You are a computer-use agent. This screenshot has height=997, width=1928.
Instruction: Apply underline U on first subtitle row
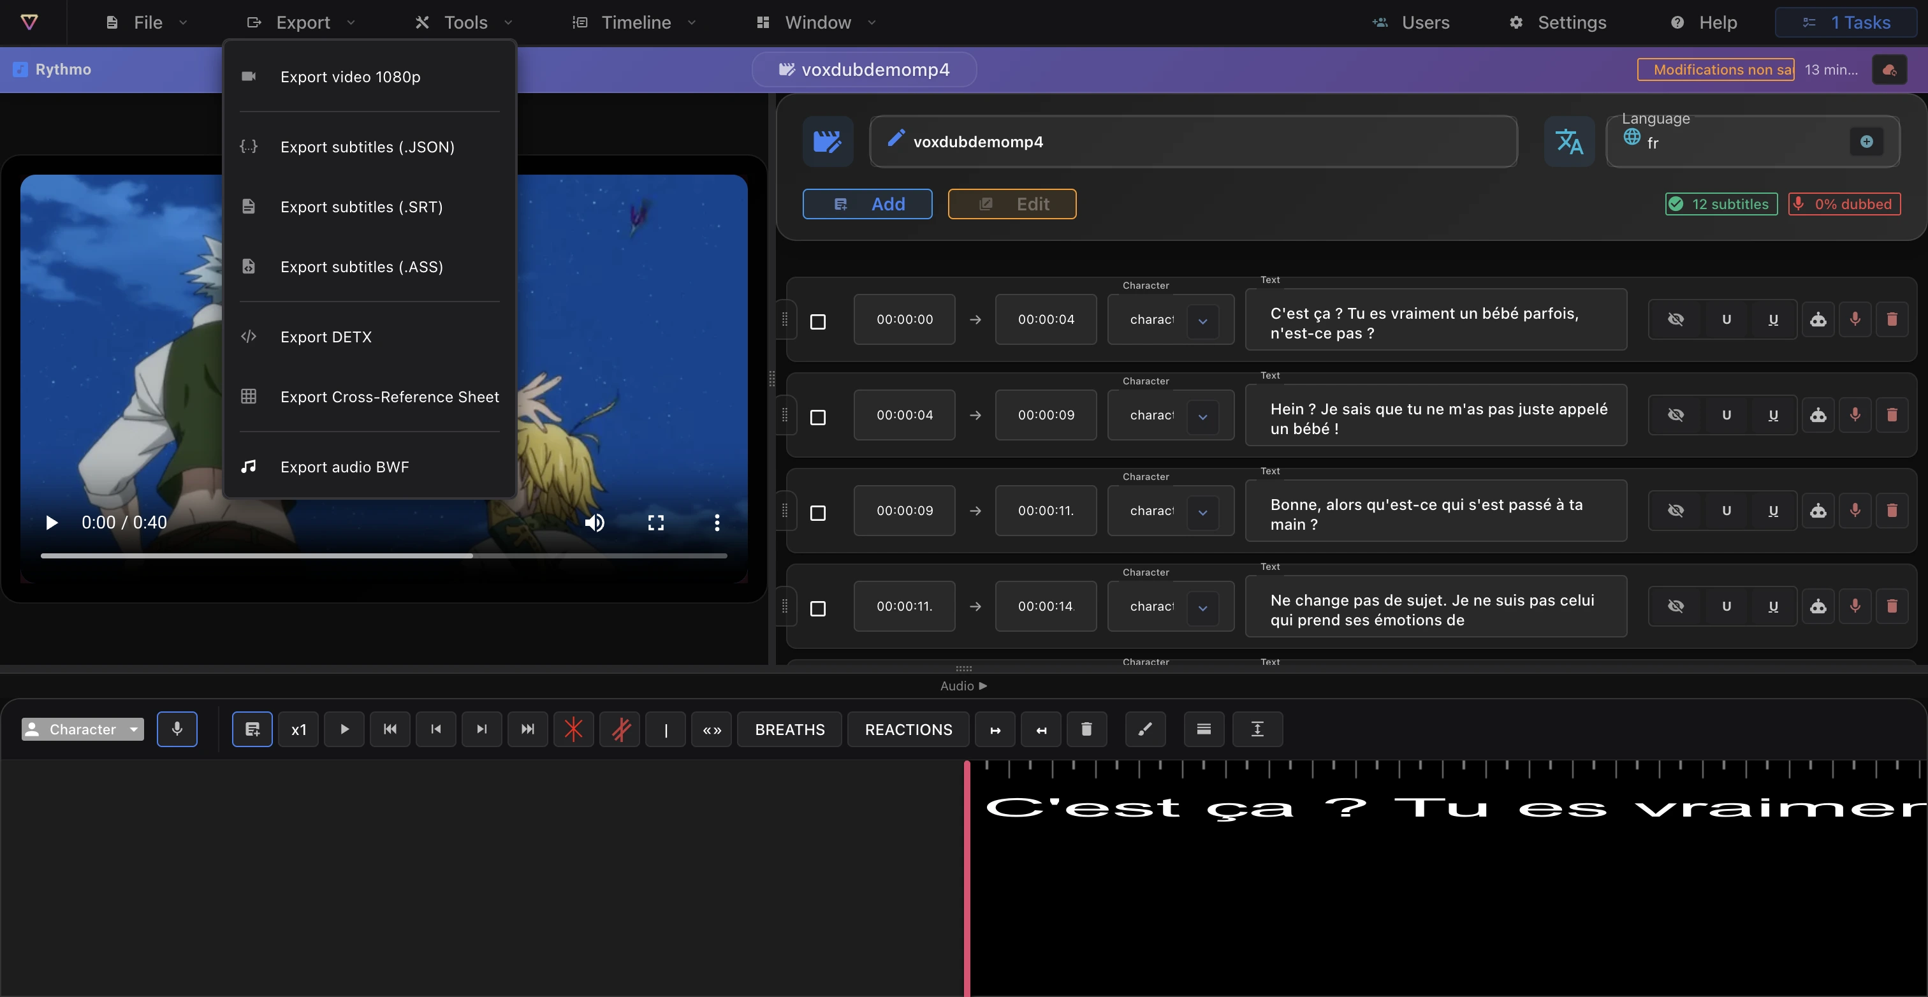click(1773, 319)
